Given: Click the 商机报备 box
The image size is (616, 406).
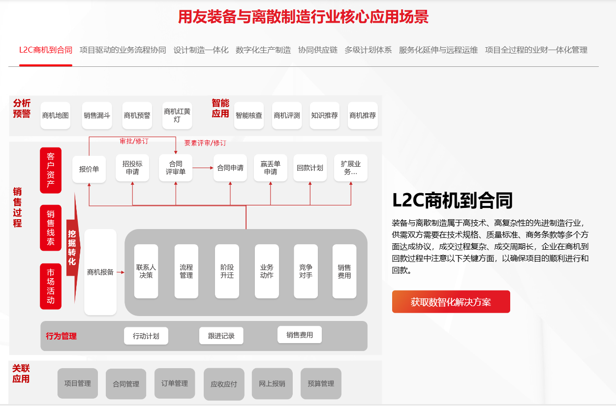Looking at the screenshot, I should [100, 272].
